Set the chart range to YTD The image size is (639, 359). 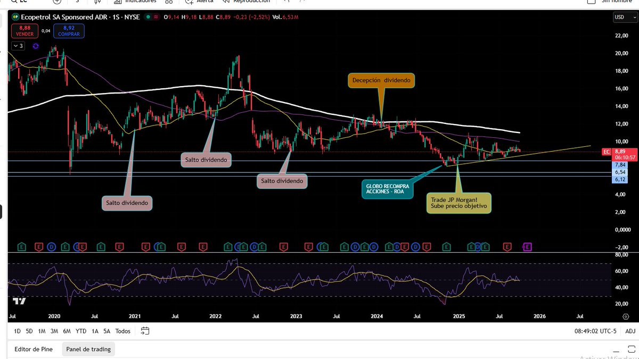point(81,331)
